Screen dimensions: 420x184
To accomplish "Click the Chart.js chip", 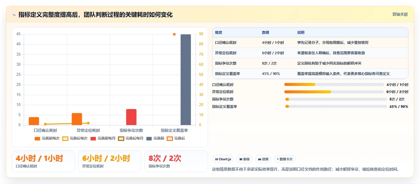I will coord(223,159).
